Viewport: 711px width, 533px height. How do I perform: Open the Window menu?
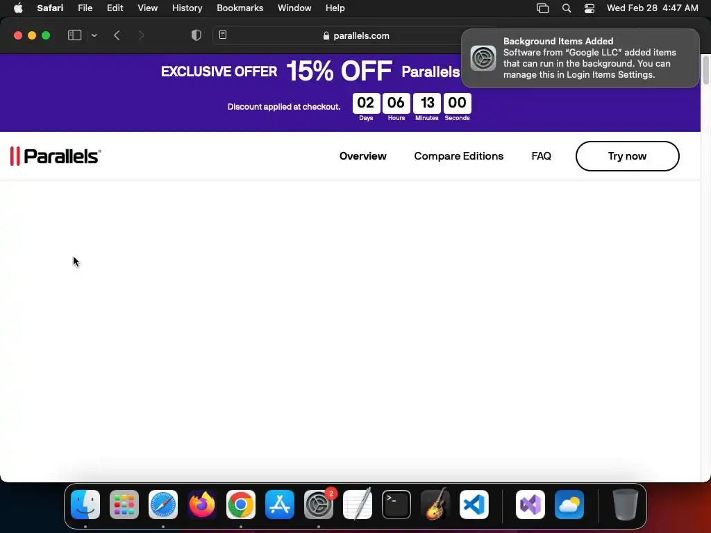pos(294,8)
